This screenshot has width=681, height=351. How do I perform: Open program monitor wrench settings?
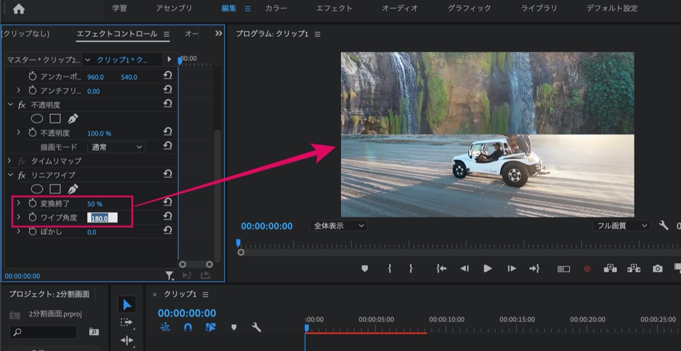[x=664, y=225]
